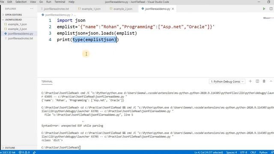
Task: Open example_2.json in the explorer tree
Action: pyautogui.click(x=17, y=29)
